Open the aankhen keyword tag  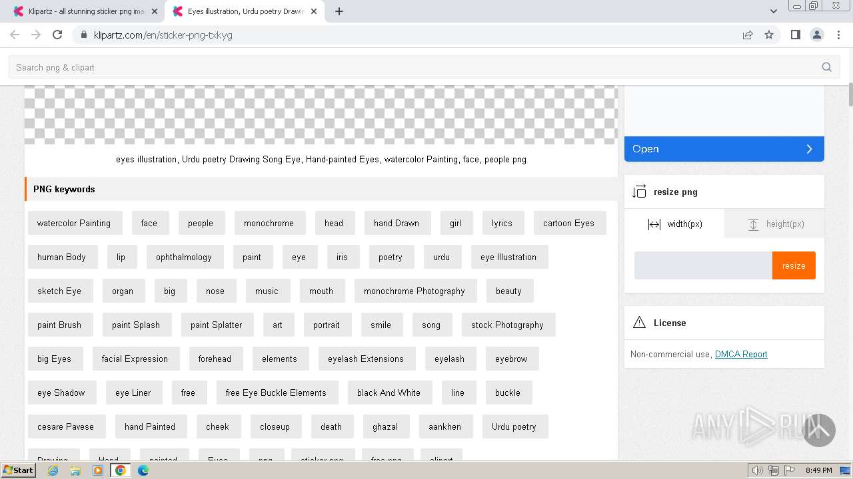pos(444,426)
